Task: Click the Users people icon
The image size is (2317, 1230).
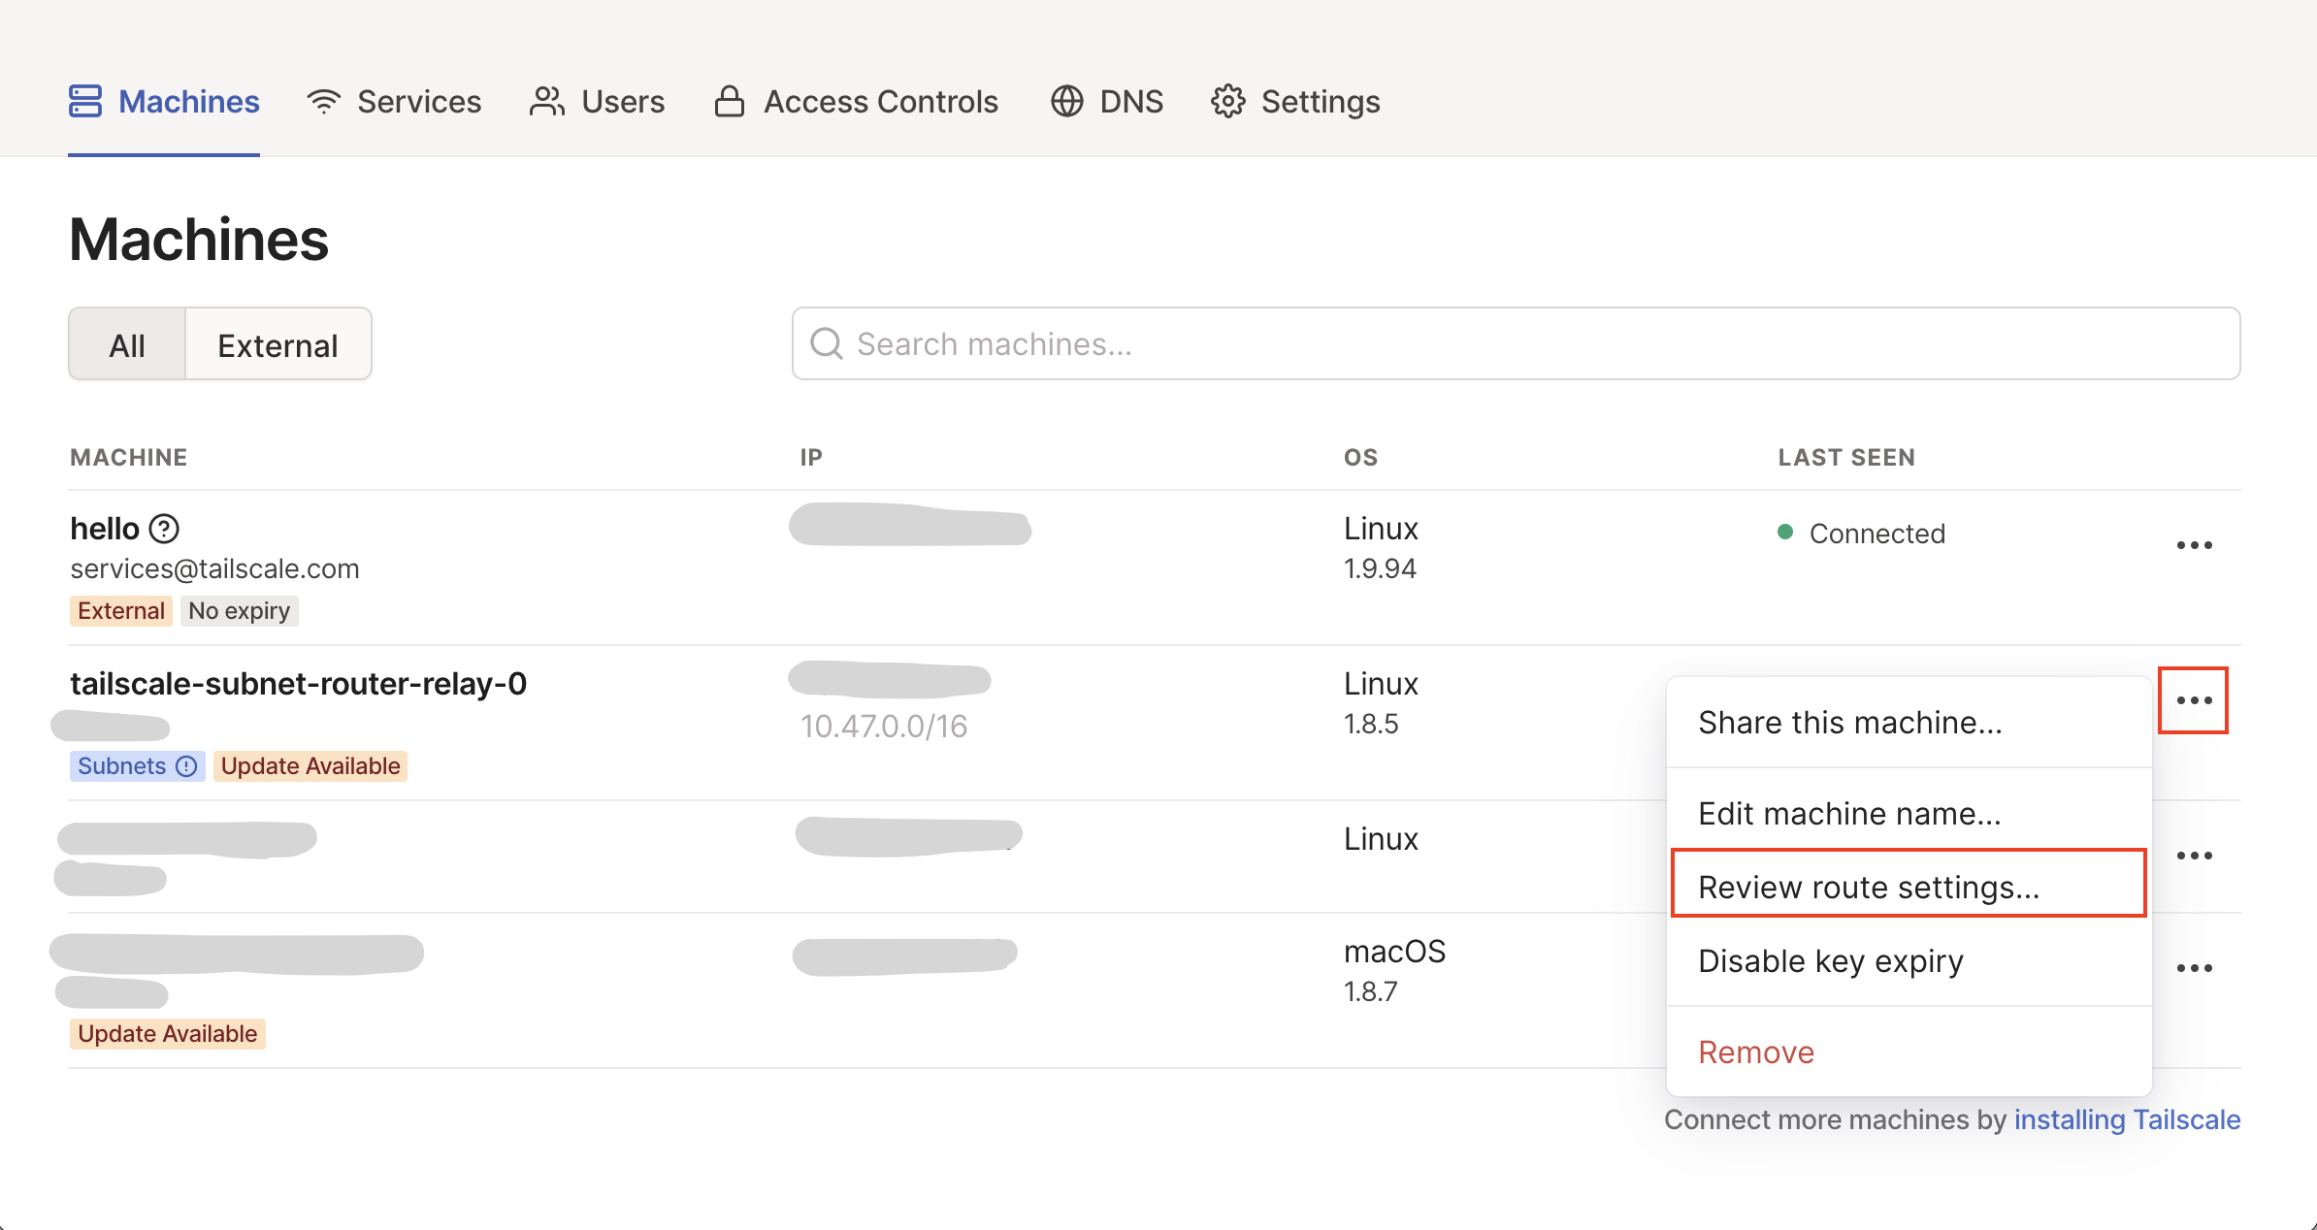Action: (x=547, y=101)
